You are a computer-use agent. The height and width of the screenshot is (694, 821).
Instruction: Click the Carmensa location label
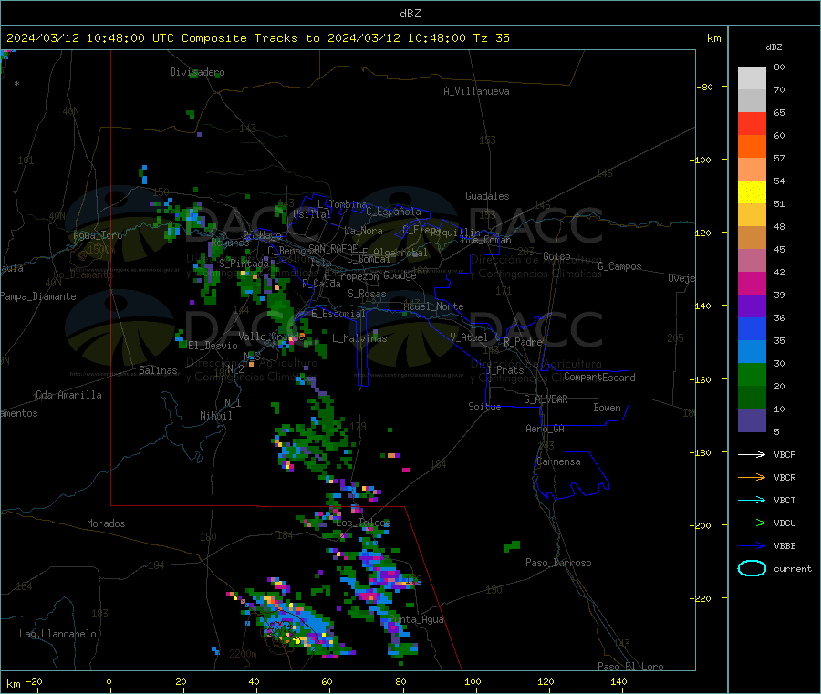tap(558, 461)
